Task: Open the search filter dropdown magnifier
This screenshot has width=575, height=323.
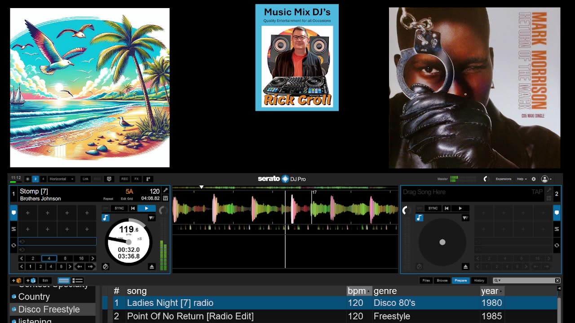Action: (497, 280)
